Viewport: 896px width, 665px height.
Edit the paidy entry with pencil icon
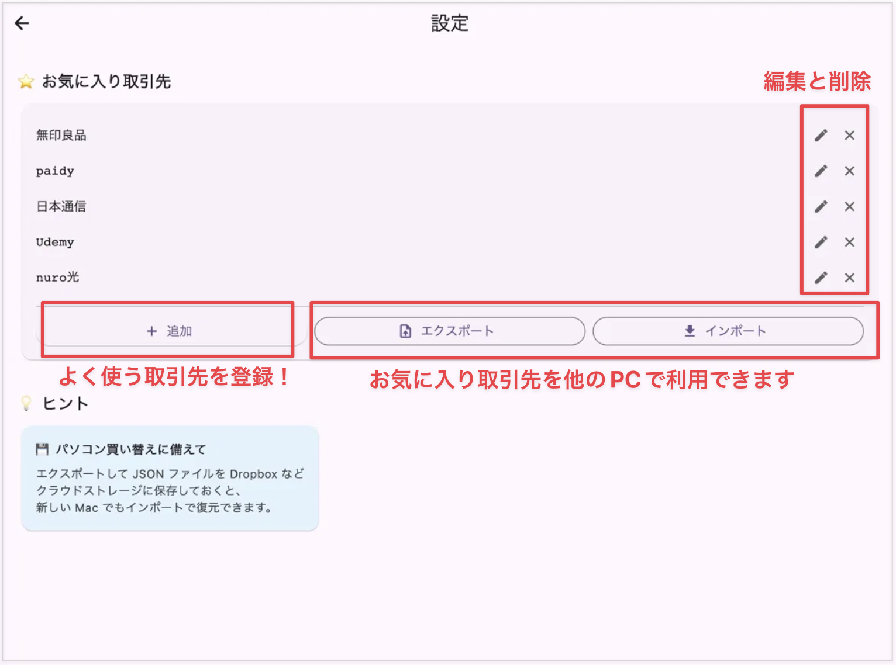[821, 171]
